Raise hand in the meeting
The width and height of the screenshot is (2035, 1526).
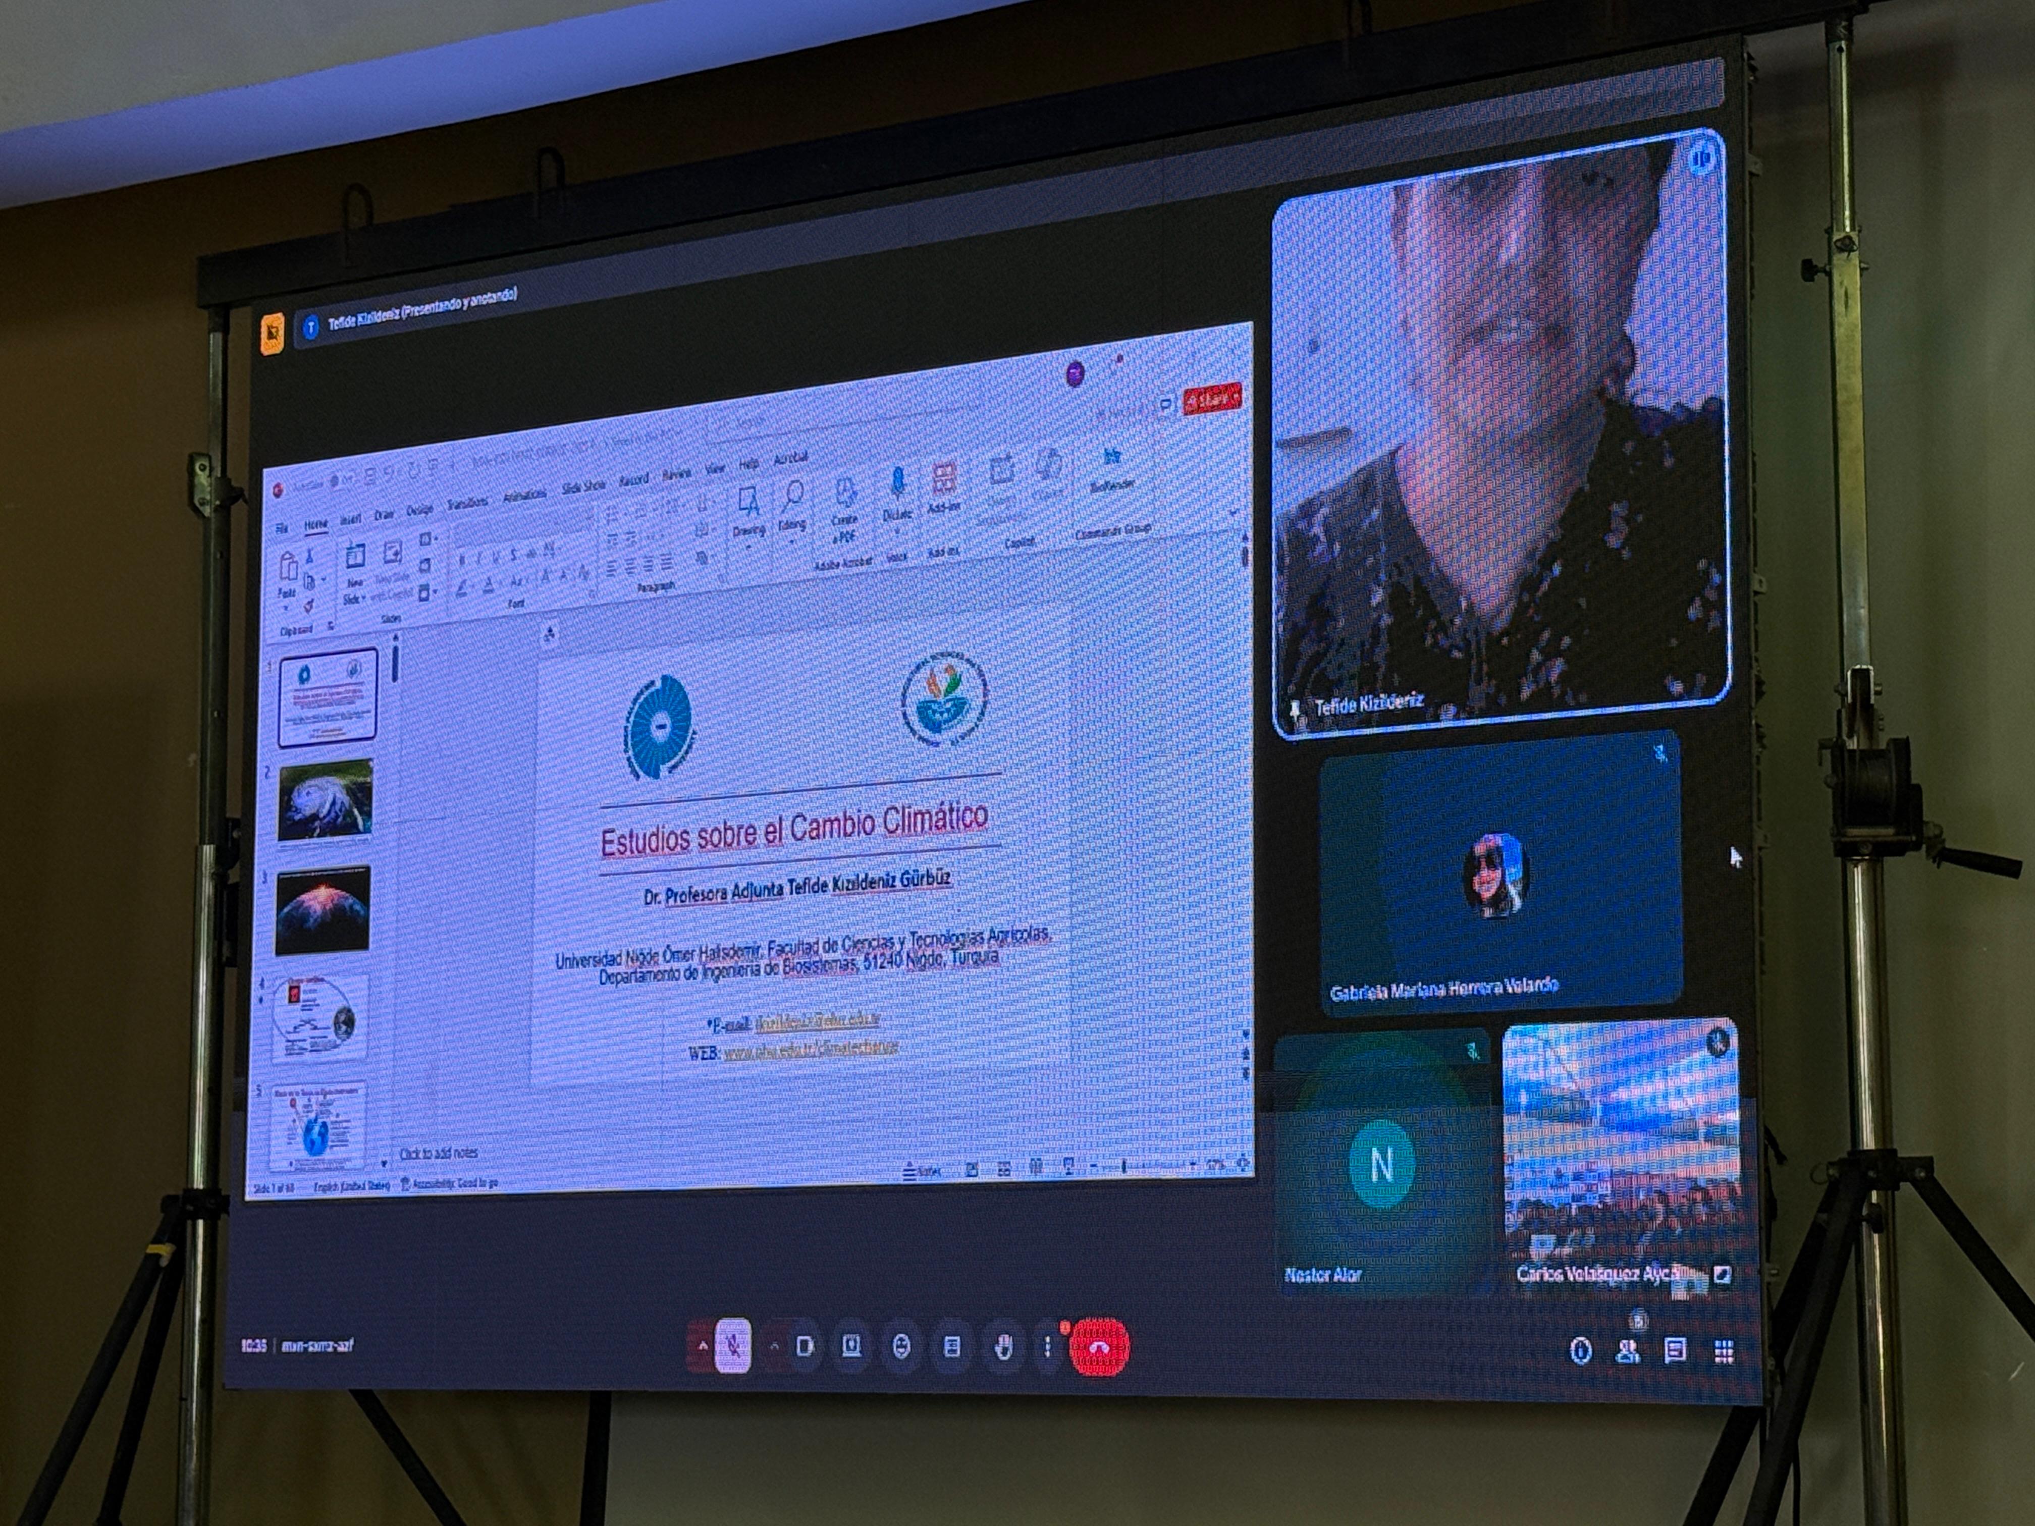click(x=1003, y=1348)
